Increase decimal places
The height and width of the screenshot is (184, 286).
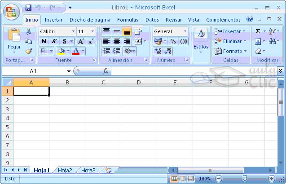[158, 51]
